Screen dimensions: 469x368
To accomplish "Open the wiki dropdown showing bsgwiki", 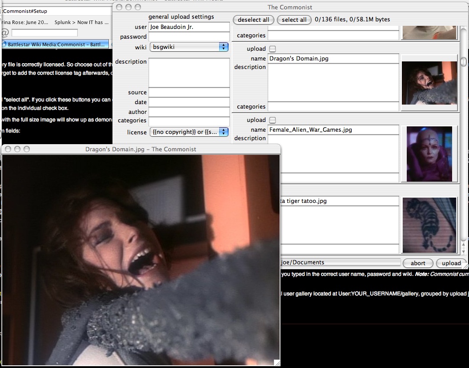I will pyautogui.click(x=189, y=47).
